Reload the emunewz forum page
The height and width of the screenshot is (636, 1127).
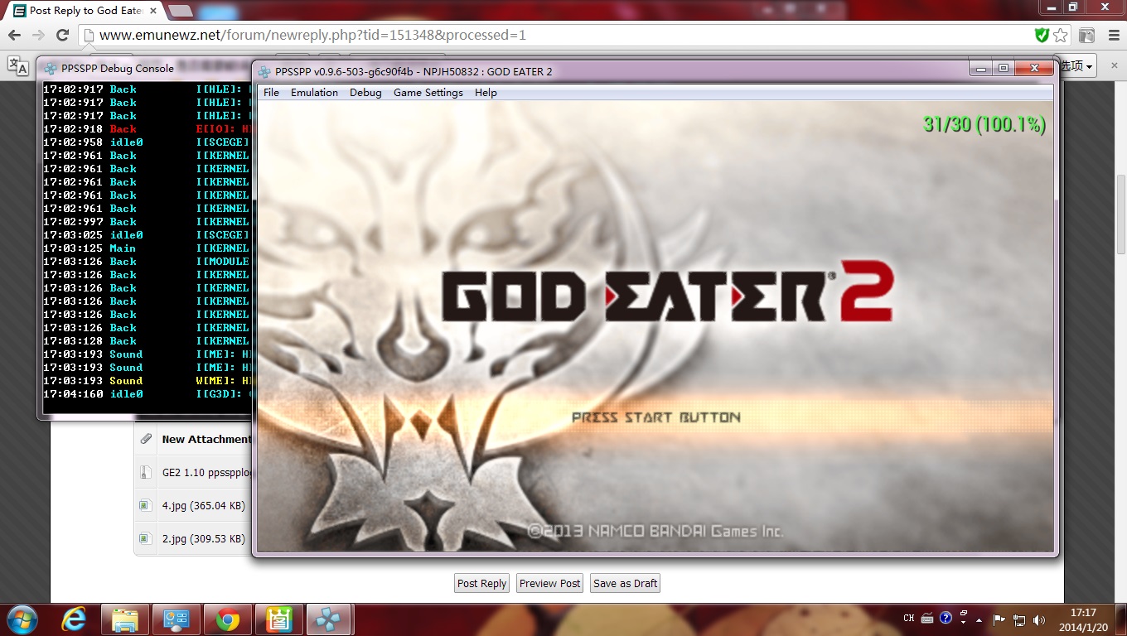(x=62, y=36)
